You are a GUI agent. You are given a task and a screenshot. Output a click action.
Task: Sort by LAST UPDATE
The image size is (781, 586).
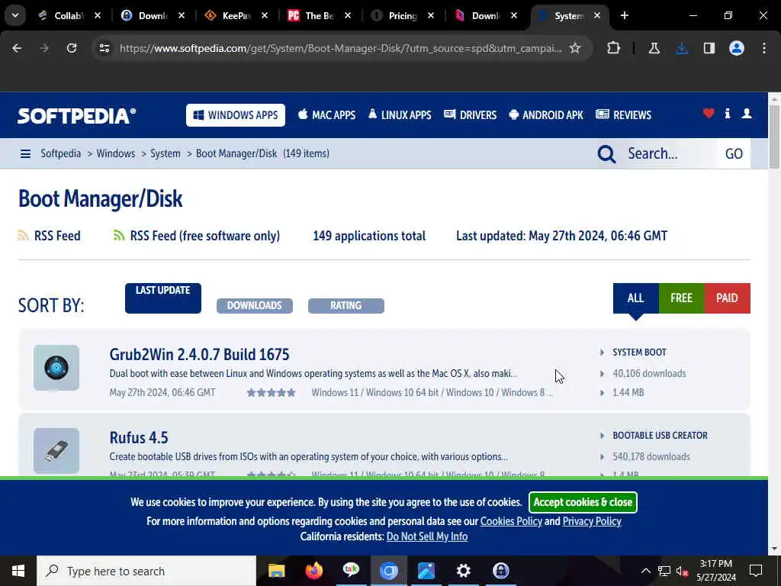pyautogui.click(x=163, y=298)
